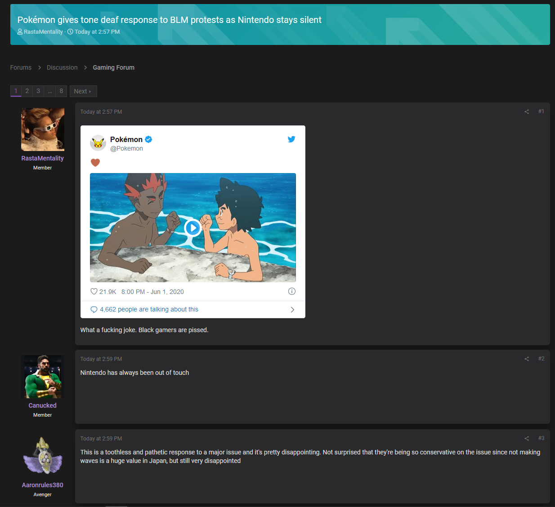555x507 pixels.
Task: Click post #2 permalink number
Action: click(541, 359)
